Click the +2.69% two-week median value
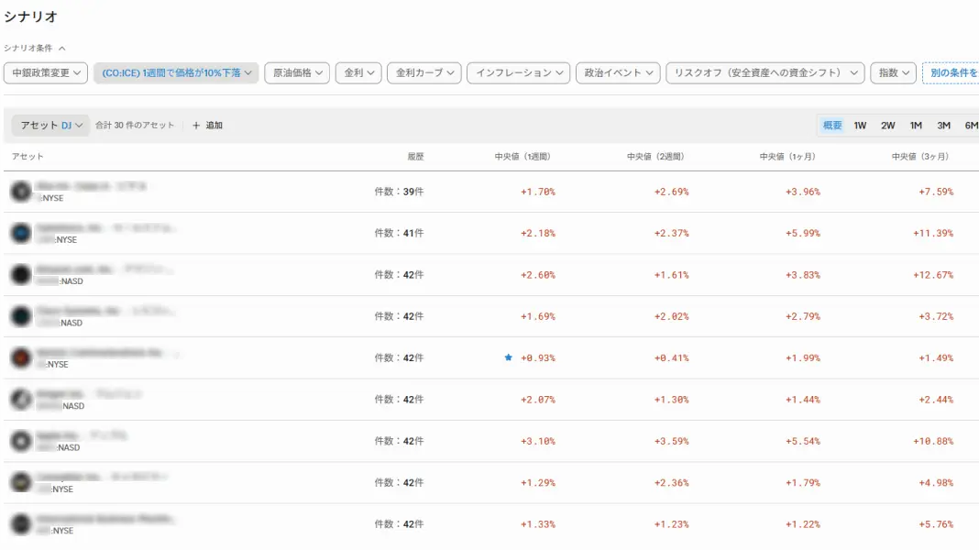 point(671,192)
